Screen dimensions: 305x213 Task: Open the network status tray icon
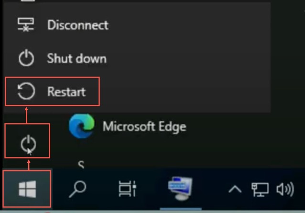pyautogui.click(x=260, y=190)
